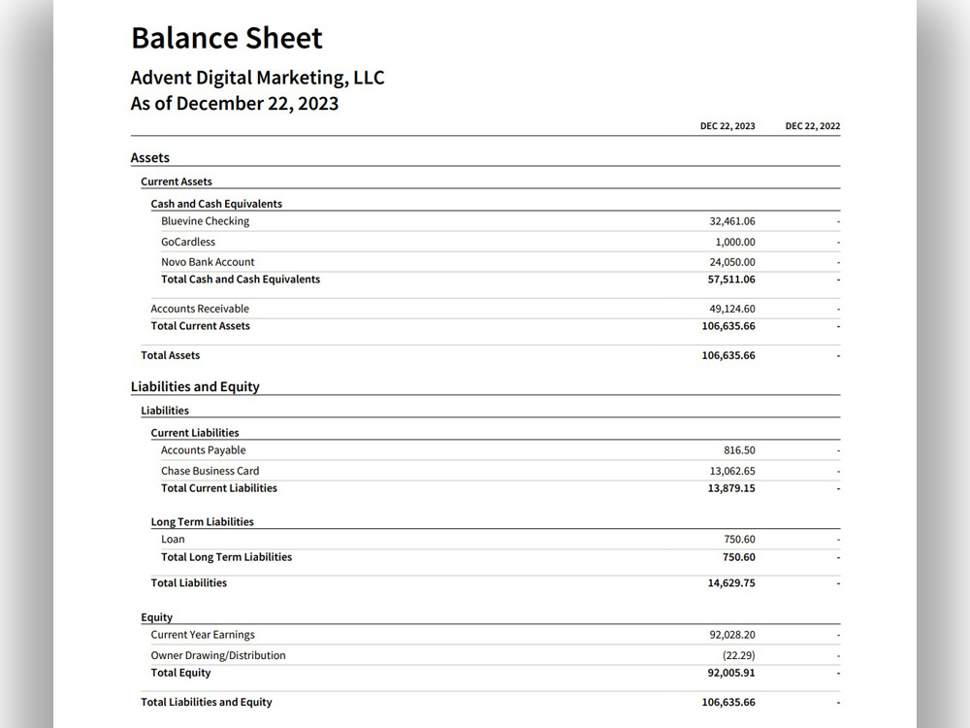Click the Total Liabilities and Equity label

click(x=206, y=702)
